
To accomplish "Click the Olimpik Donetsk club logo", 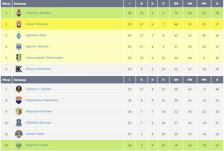I will pos(19,123).
